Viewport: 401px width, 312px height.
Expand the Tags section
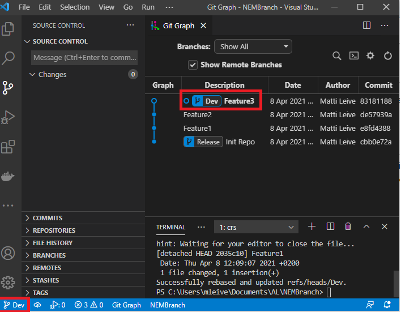point(83,293)
